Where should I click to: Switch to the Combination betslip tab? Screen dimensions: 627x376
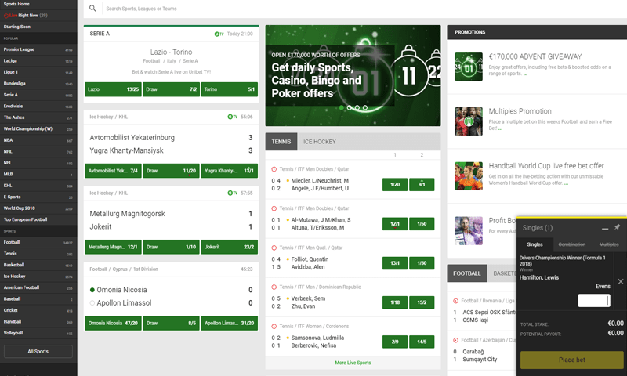point(571,244)
